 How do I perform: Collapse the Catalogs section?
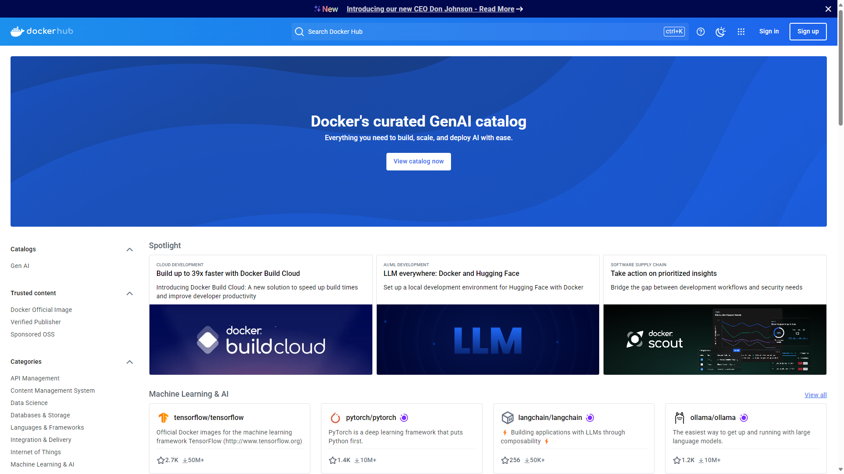pyautogui.click(x=130, y=250)
